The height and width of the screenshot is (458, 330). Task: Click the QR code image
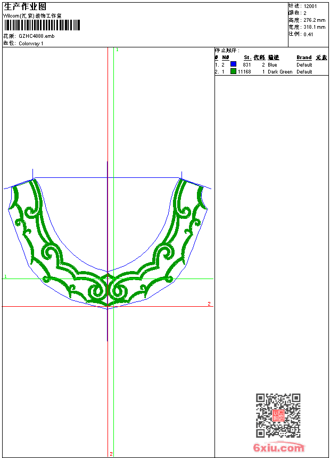pos(278,415)
